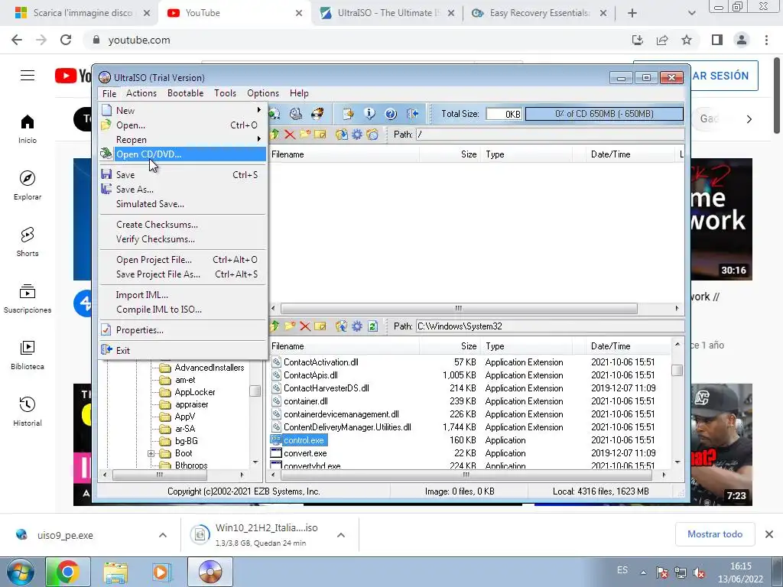Image resolution: width=783 pixels, height=587 pixels.
Task: Click the Burn CD/DVD Image flaming disc icon
Action: pyautogui.click(x=317, y=114)
